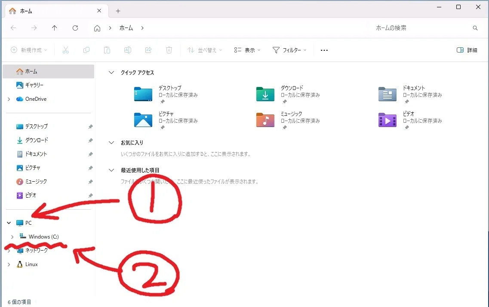Expand the Windows (C:) drive node
Image resolution: width=489 pixels, height=307 pixels.
(12, 237)
